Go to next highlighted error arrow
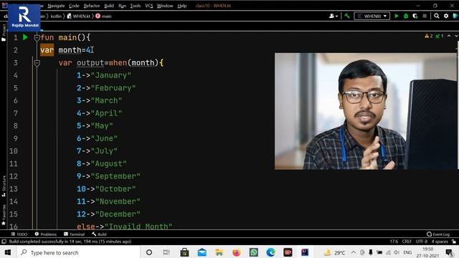The width and height of the screenshot is (459, 258). [x=456, y=36]
